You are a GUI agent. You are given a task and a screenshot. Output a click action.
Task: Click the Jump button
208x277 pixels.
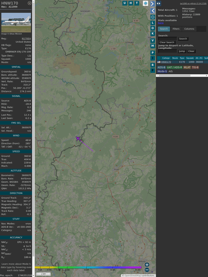[182, 51]
